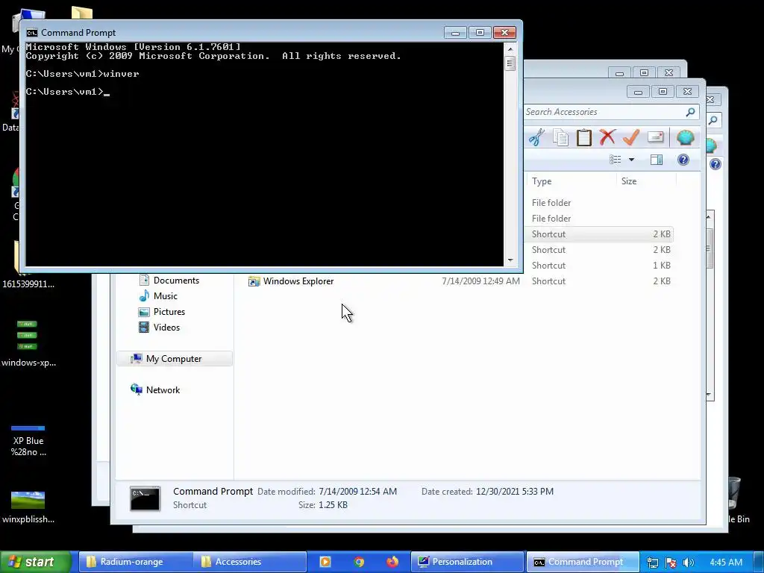Click Date modified value 7/14/2009 12:54 AM

coord(357,492)
